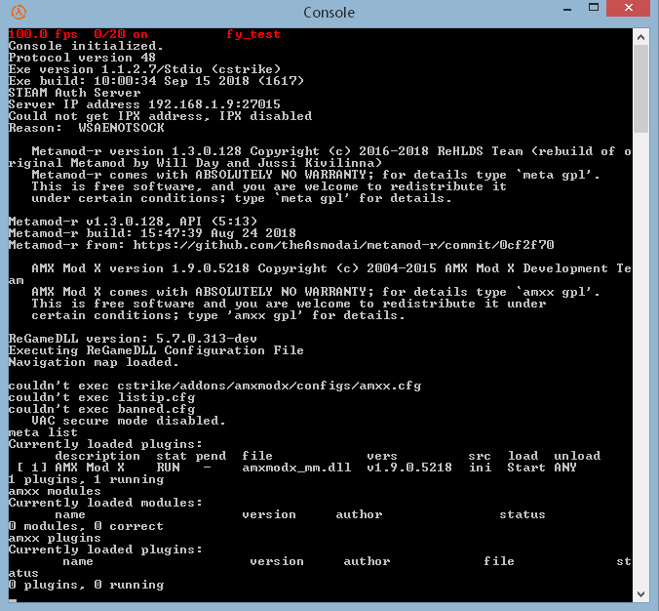Click the console input cursor line
Image resolution: width=659 pixels, height=611 pixels.
click(x=13, y=600)
